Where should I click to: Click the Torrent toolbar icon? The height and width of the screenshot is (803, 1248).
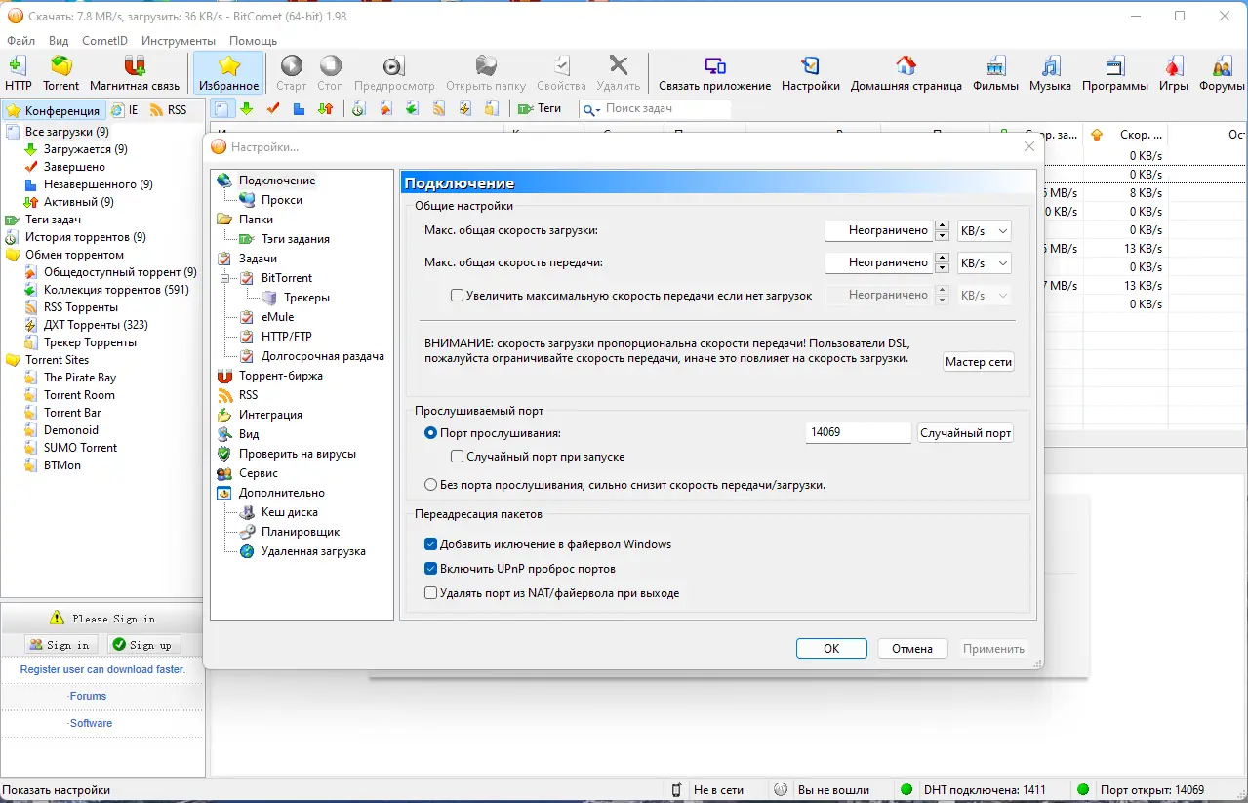61,73
